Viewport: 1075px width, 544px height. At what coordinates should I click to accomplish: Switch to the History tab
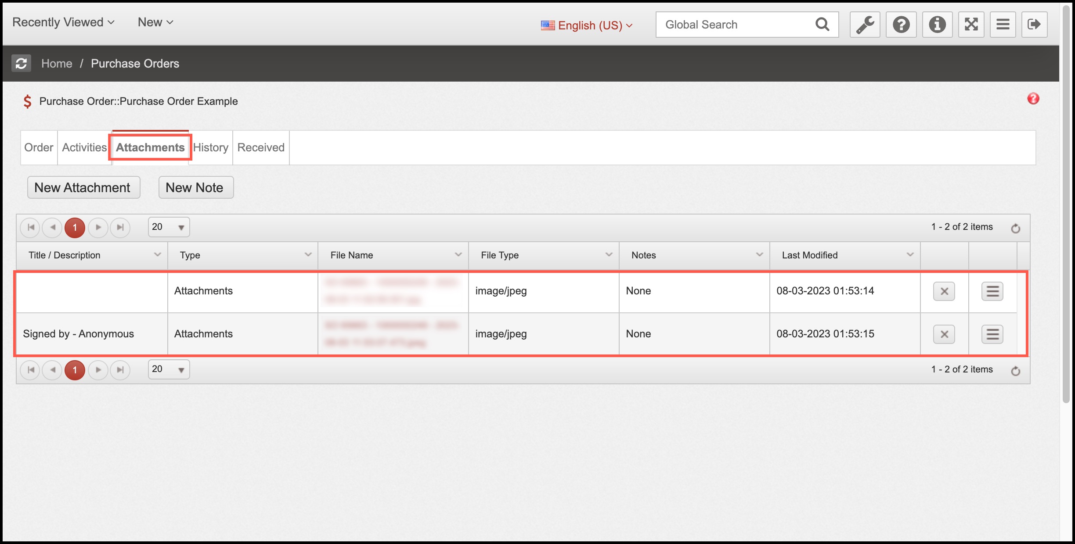(211, 148)
